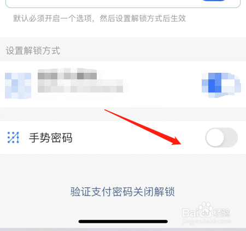Image resolution: width=246 pixels, height=231 pixels.
Task: Tap the rounded outlined box at top
Action: (x=123, y=4)
